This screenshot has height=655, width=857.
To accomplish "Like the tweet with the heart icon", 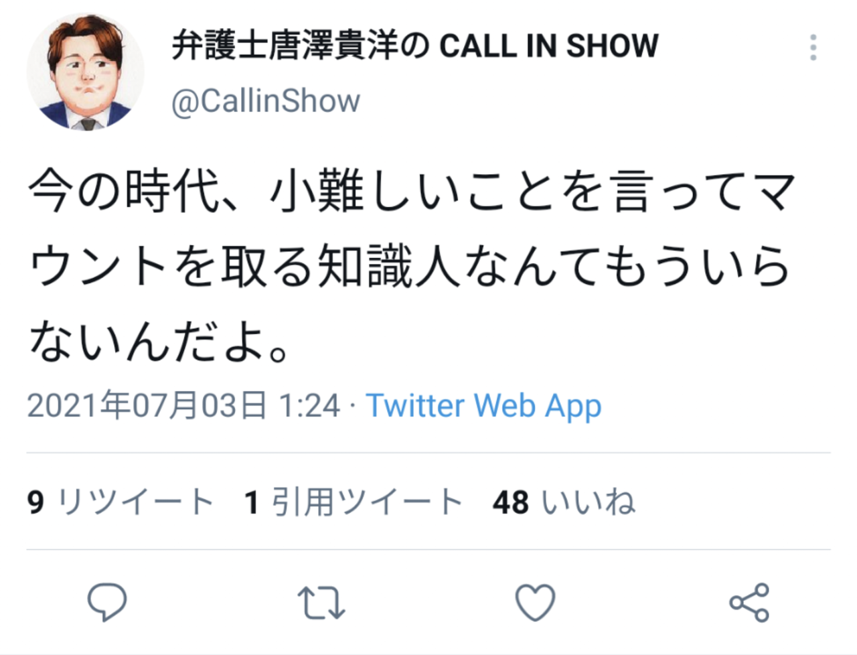I will pyautogui.click(x=536, y=602).
